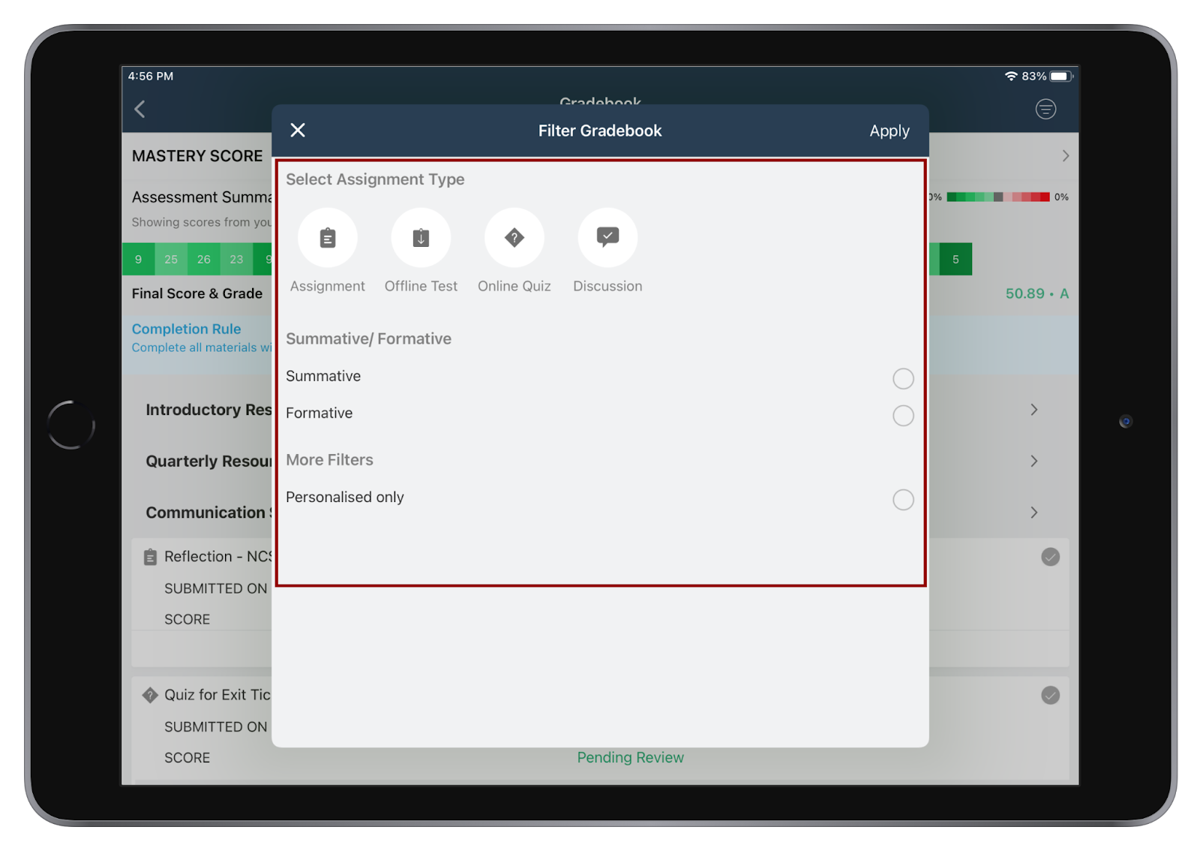
Task: Click the More Filters heading
Action: coord(329,460)
